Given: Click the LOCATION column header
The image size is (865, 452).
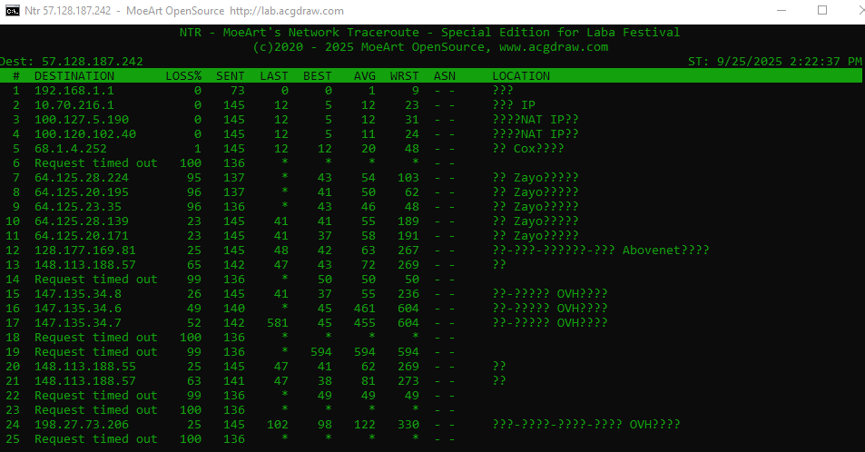Looking at the screenshot, I should 521,75.
